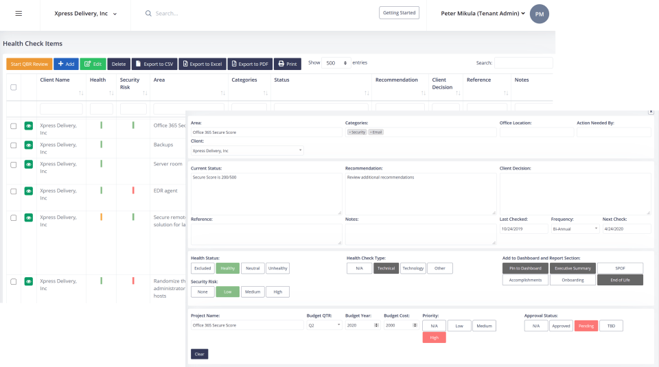Click the Last Checked date field
The image size is (659, 367).
point(524,229)
